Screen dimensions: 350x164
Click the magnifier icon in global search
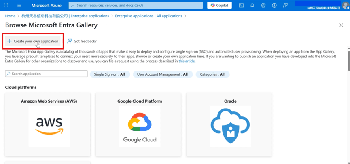click(73, 6)
